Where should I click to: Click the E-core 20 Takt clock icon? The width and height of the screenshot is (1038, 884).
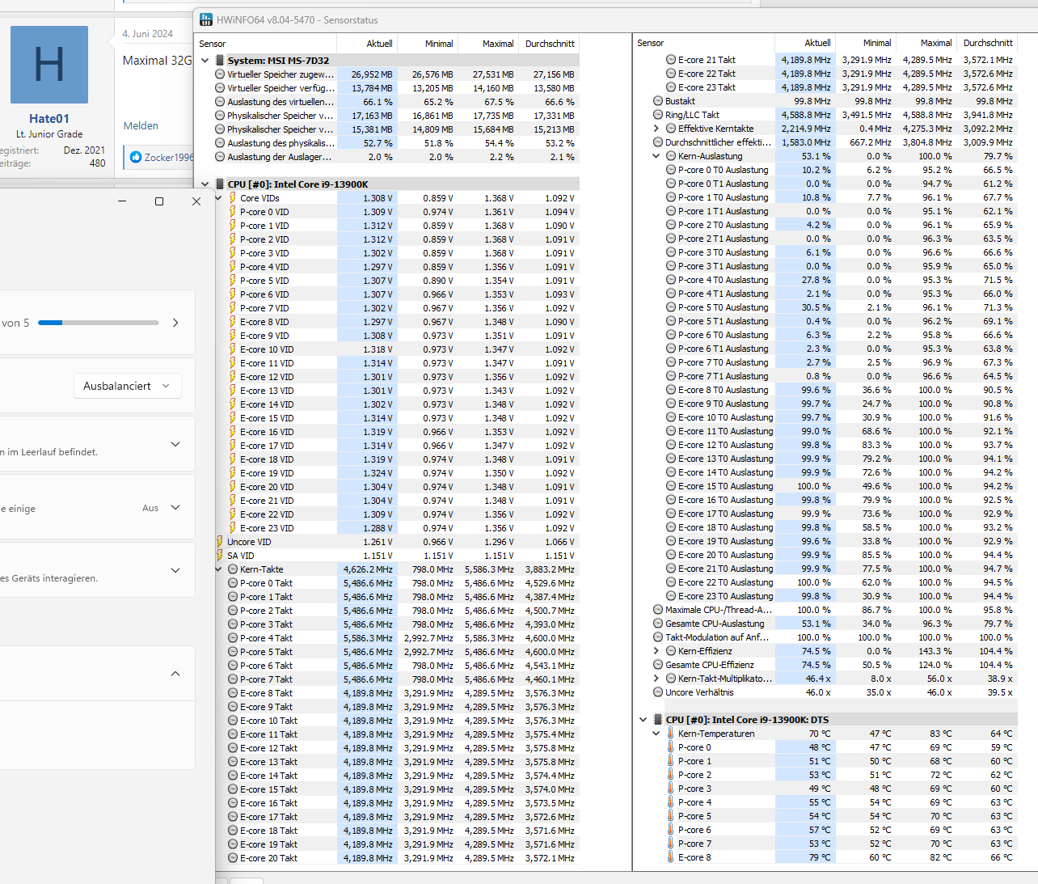232,857
